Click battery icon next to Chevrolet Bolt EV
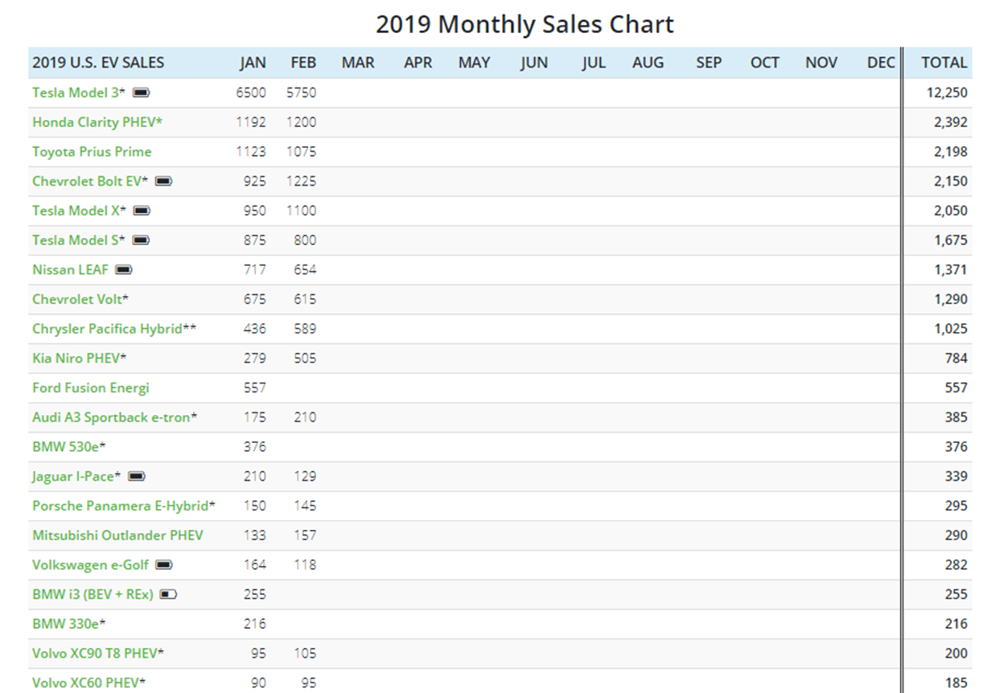The height and width of the screenshot is (693, 1004). (x=163, y=182)
